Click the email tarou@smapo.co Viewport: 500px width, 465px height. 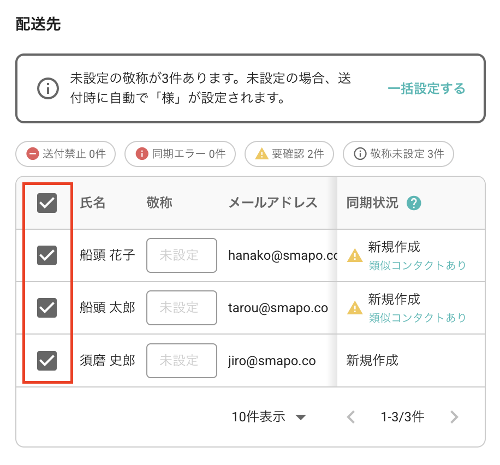[x=278, y=308]
